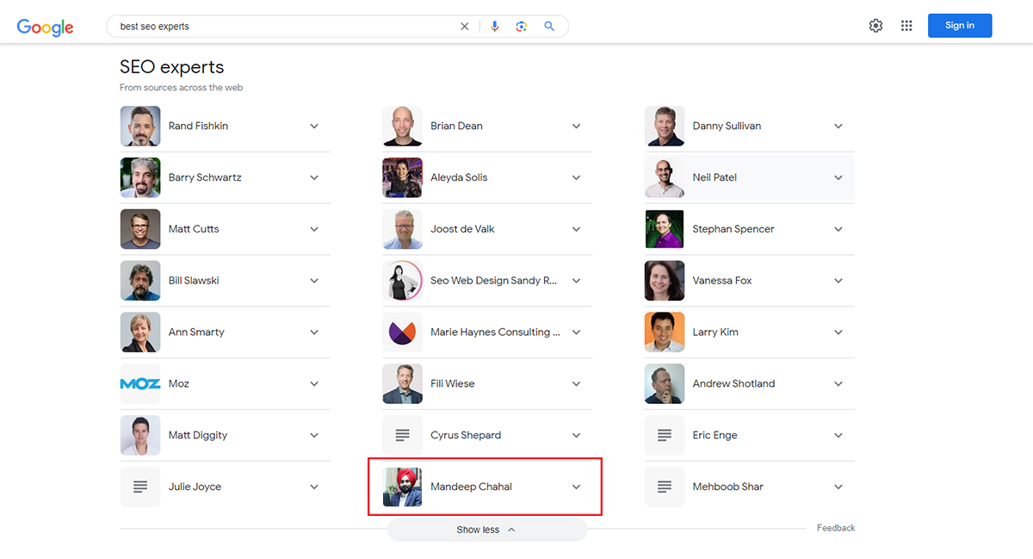Click the 'SEO experts' heading
The width and height of the screenshot is (1033, 559).
click(172, 67)
